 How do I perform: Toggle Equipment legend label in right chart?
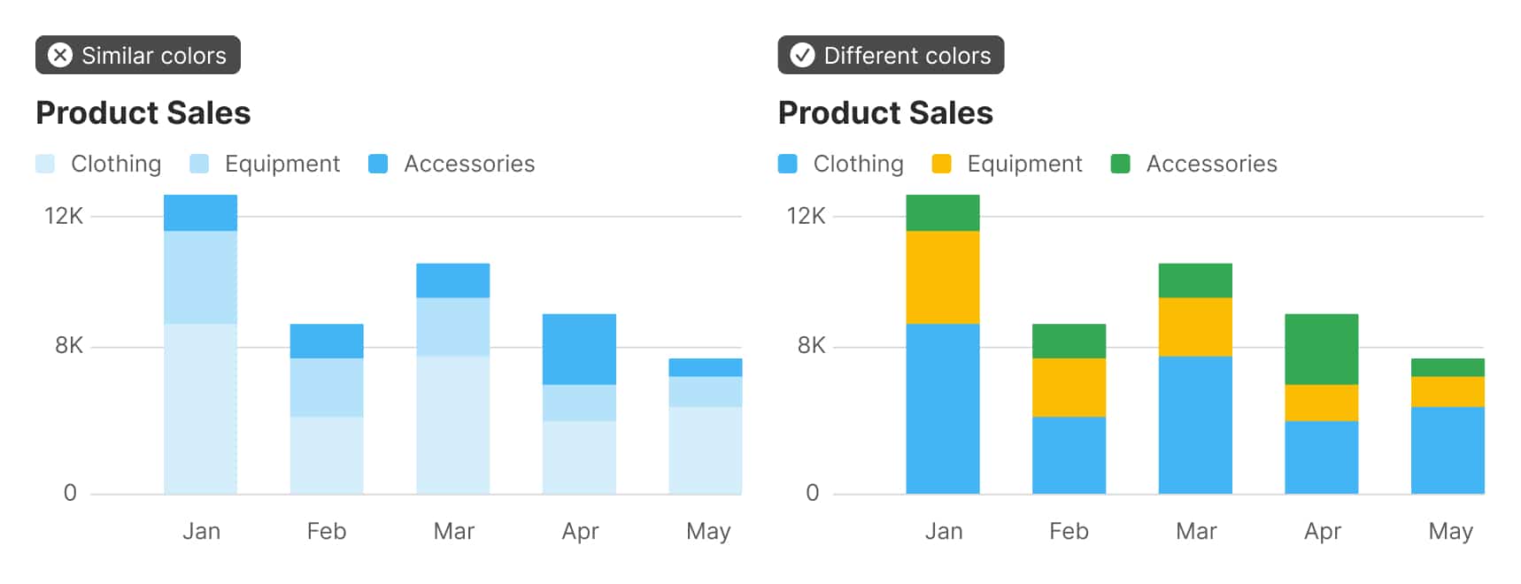tap(1024, 164)
